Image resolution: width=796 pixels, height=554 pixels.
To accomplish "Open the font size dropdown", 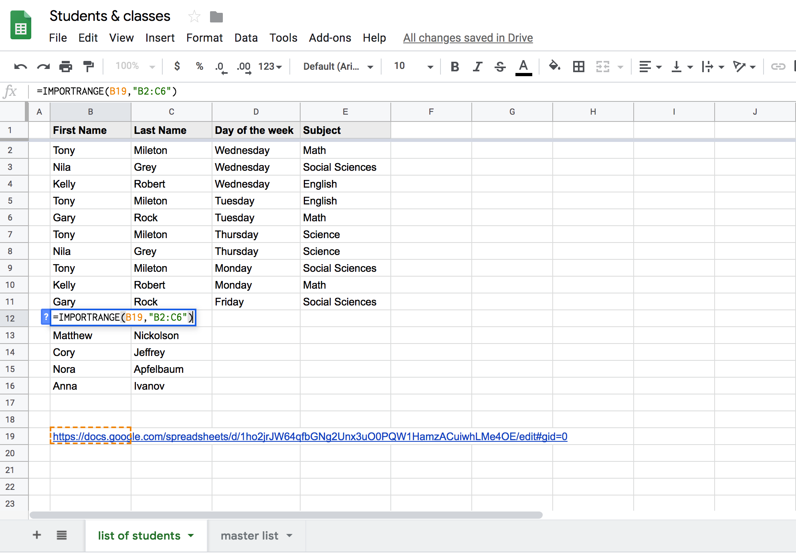I will point(430,67).
